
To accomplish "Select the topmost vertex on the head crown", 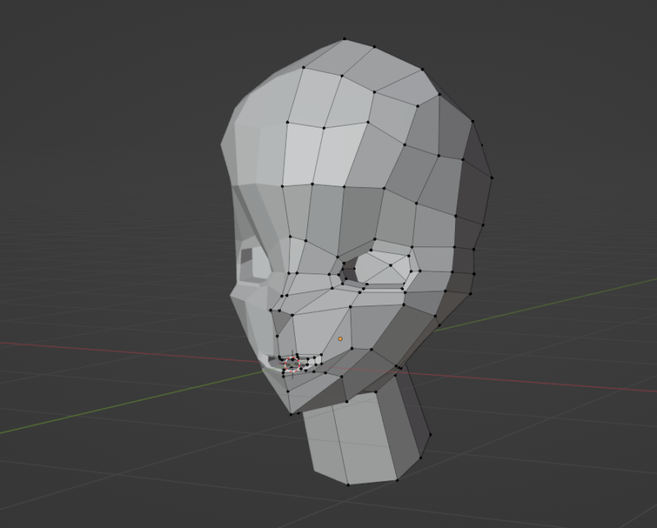I will [x=344, y=39].
